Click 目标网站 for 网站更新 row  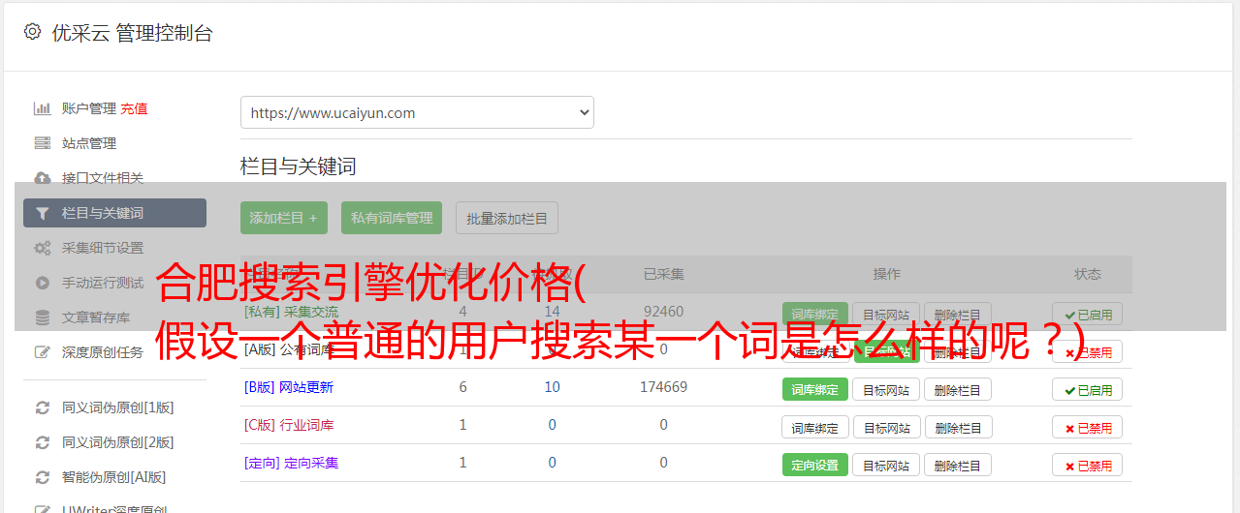pyautogui.click(x=886, y=389)
